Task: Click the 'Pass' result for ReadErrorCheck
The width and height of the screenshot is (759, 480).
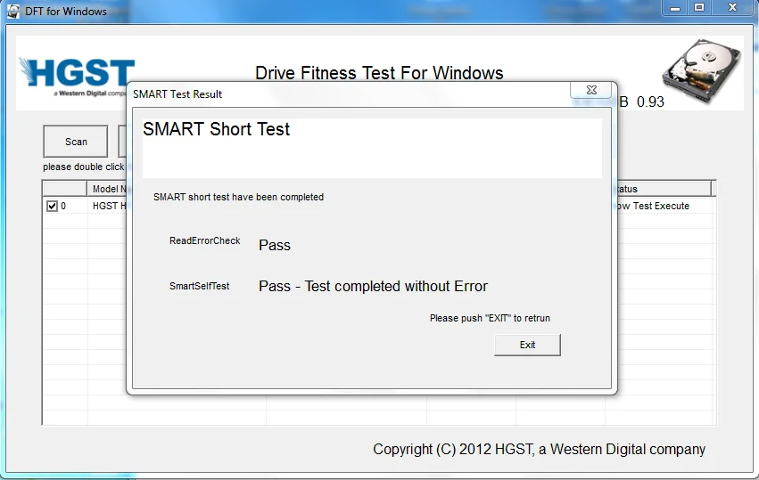Action: click(x=275, y=245)
